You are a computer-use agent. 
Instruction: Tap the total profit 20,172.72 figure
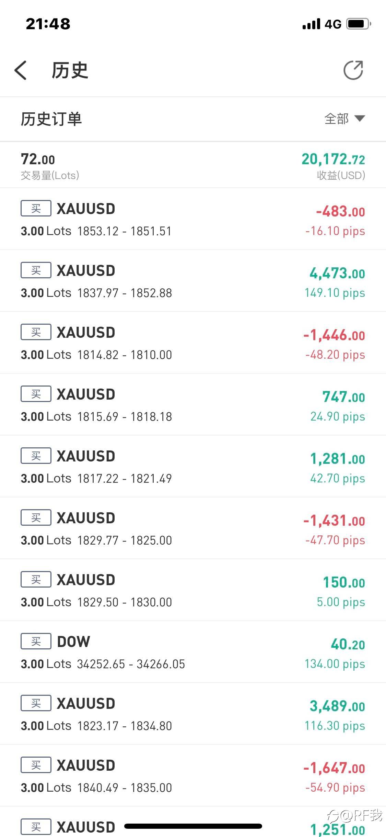pos(333,159)
